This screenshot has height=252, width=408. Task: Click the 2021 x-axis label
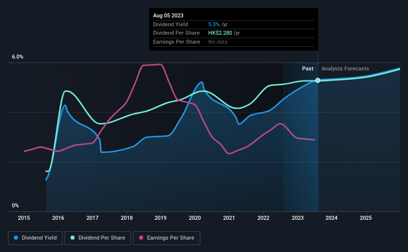click(229, 218)
